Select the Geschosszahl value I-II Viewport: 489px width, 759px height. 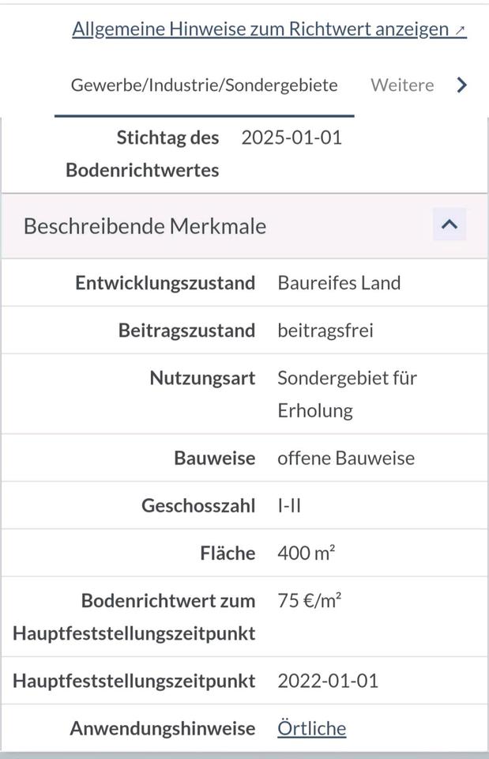[289, 506]
